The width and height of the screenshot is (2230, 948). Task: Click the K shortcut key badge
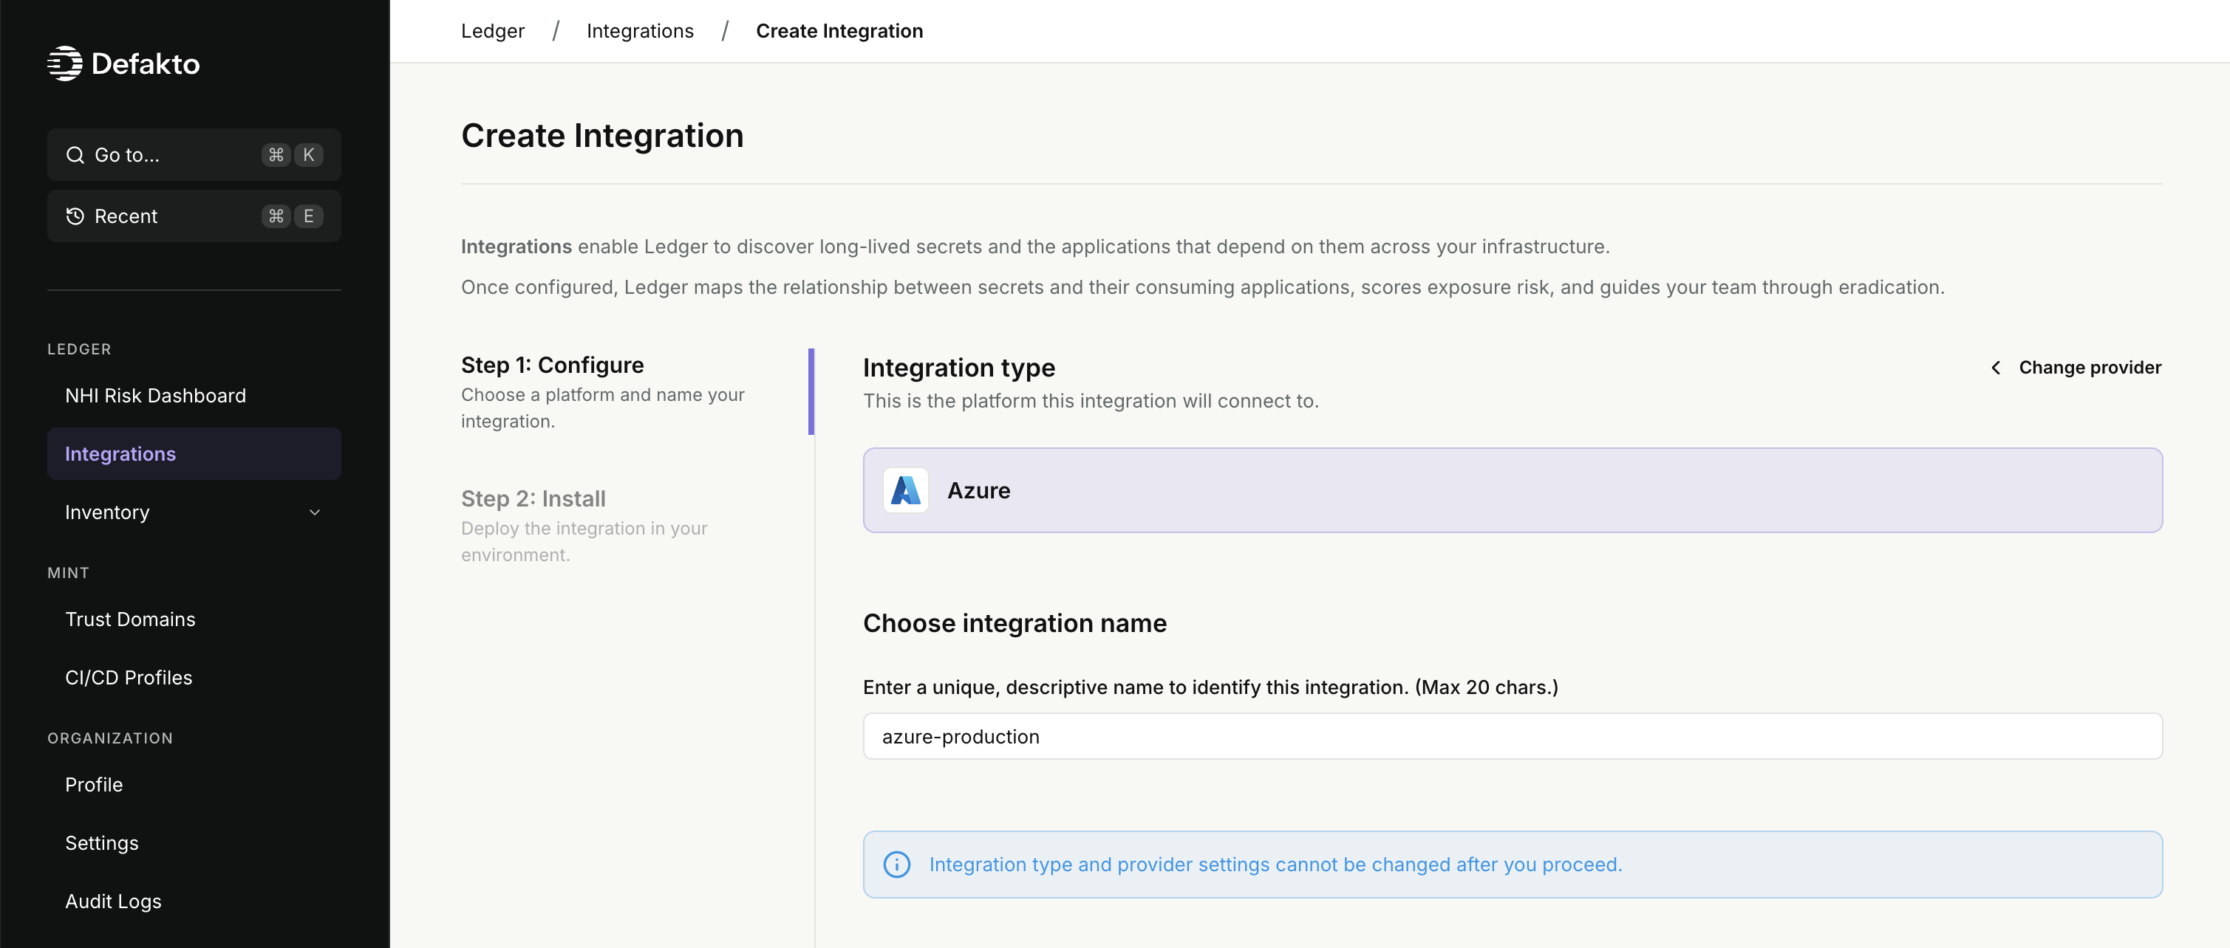click(x=308, y=155)
